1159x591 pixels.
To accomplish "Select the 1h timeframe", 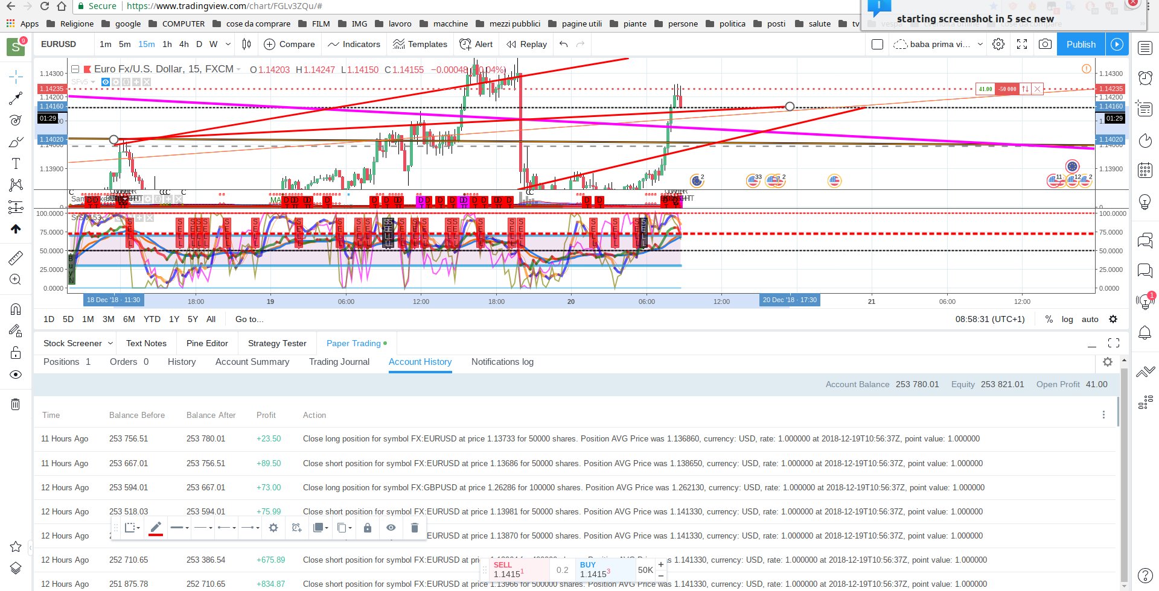I will click(167, 44).
